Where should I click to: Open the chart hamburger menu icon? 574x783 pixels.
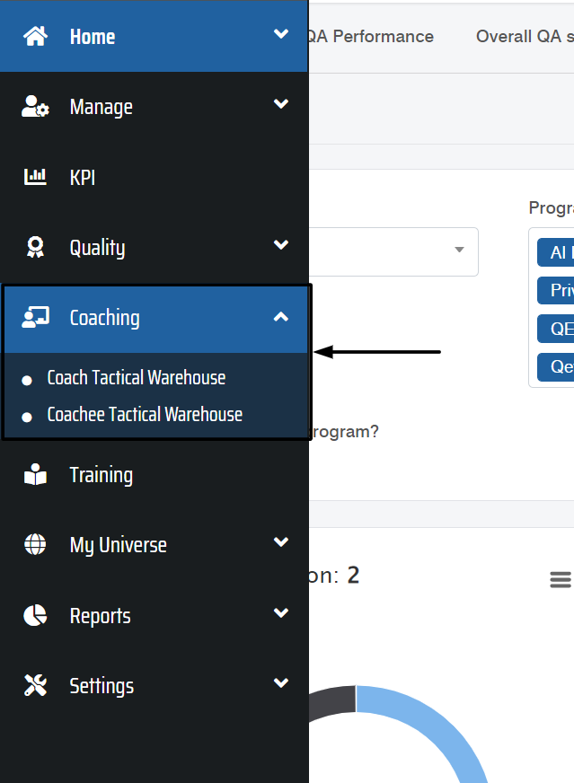(x=561, y=580)
